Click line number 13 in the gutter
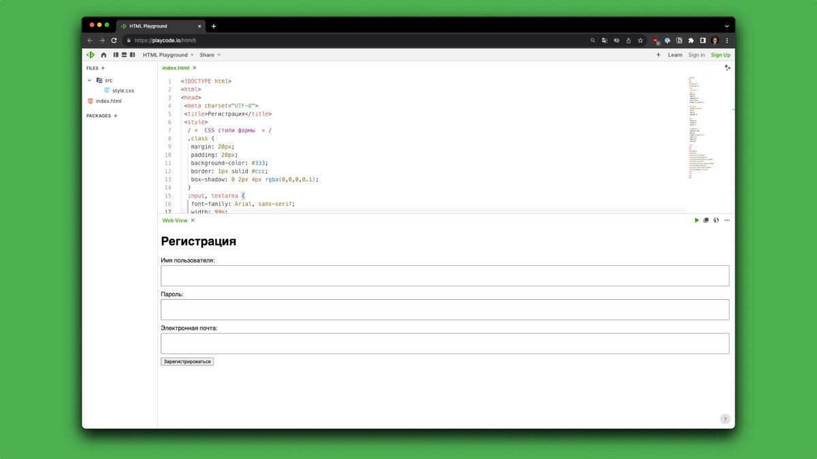 coord(168,180)
